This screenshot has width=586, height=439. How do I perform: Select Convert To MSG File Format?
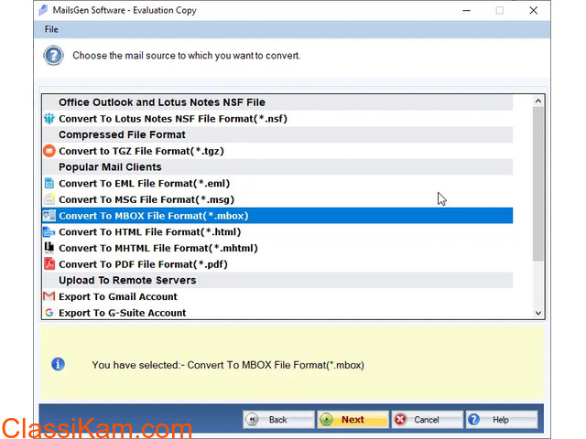[x=277, y=199]
